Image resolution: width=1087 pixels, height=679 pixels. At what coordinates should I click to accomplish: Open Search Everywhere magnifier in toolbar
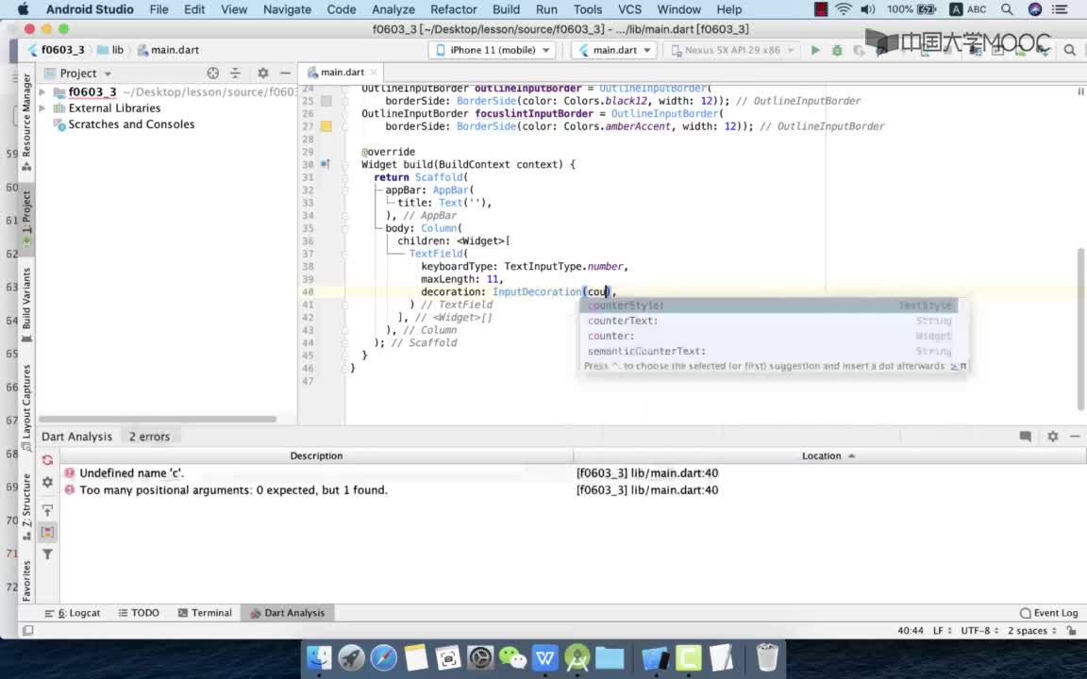click(1070, 50)
